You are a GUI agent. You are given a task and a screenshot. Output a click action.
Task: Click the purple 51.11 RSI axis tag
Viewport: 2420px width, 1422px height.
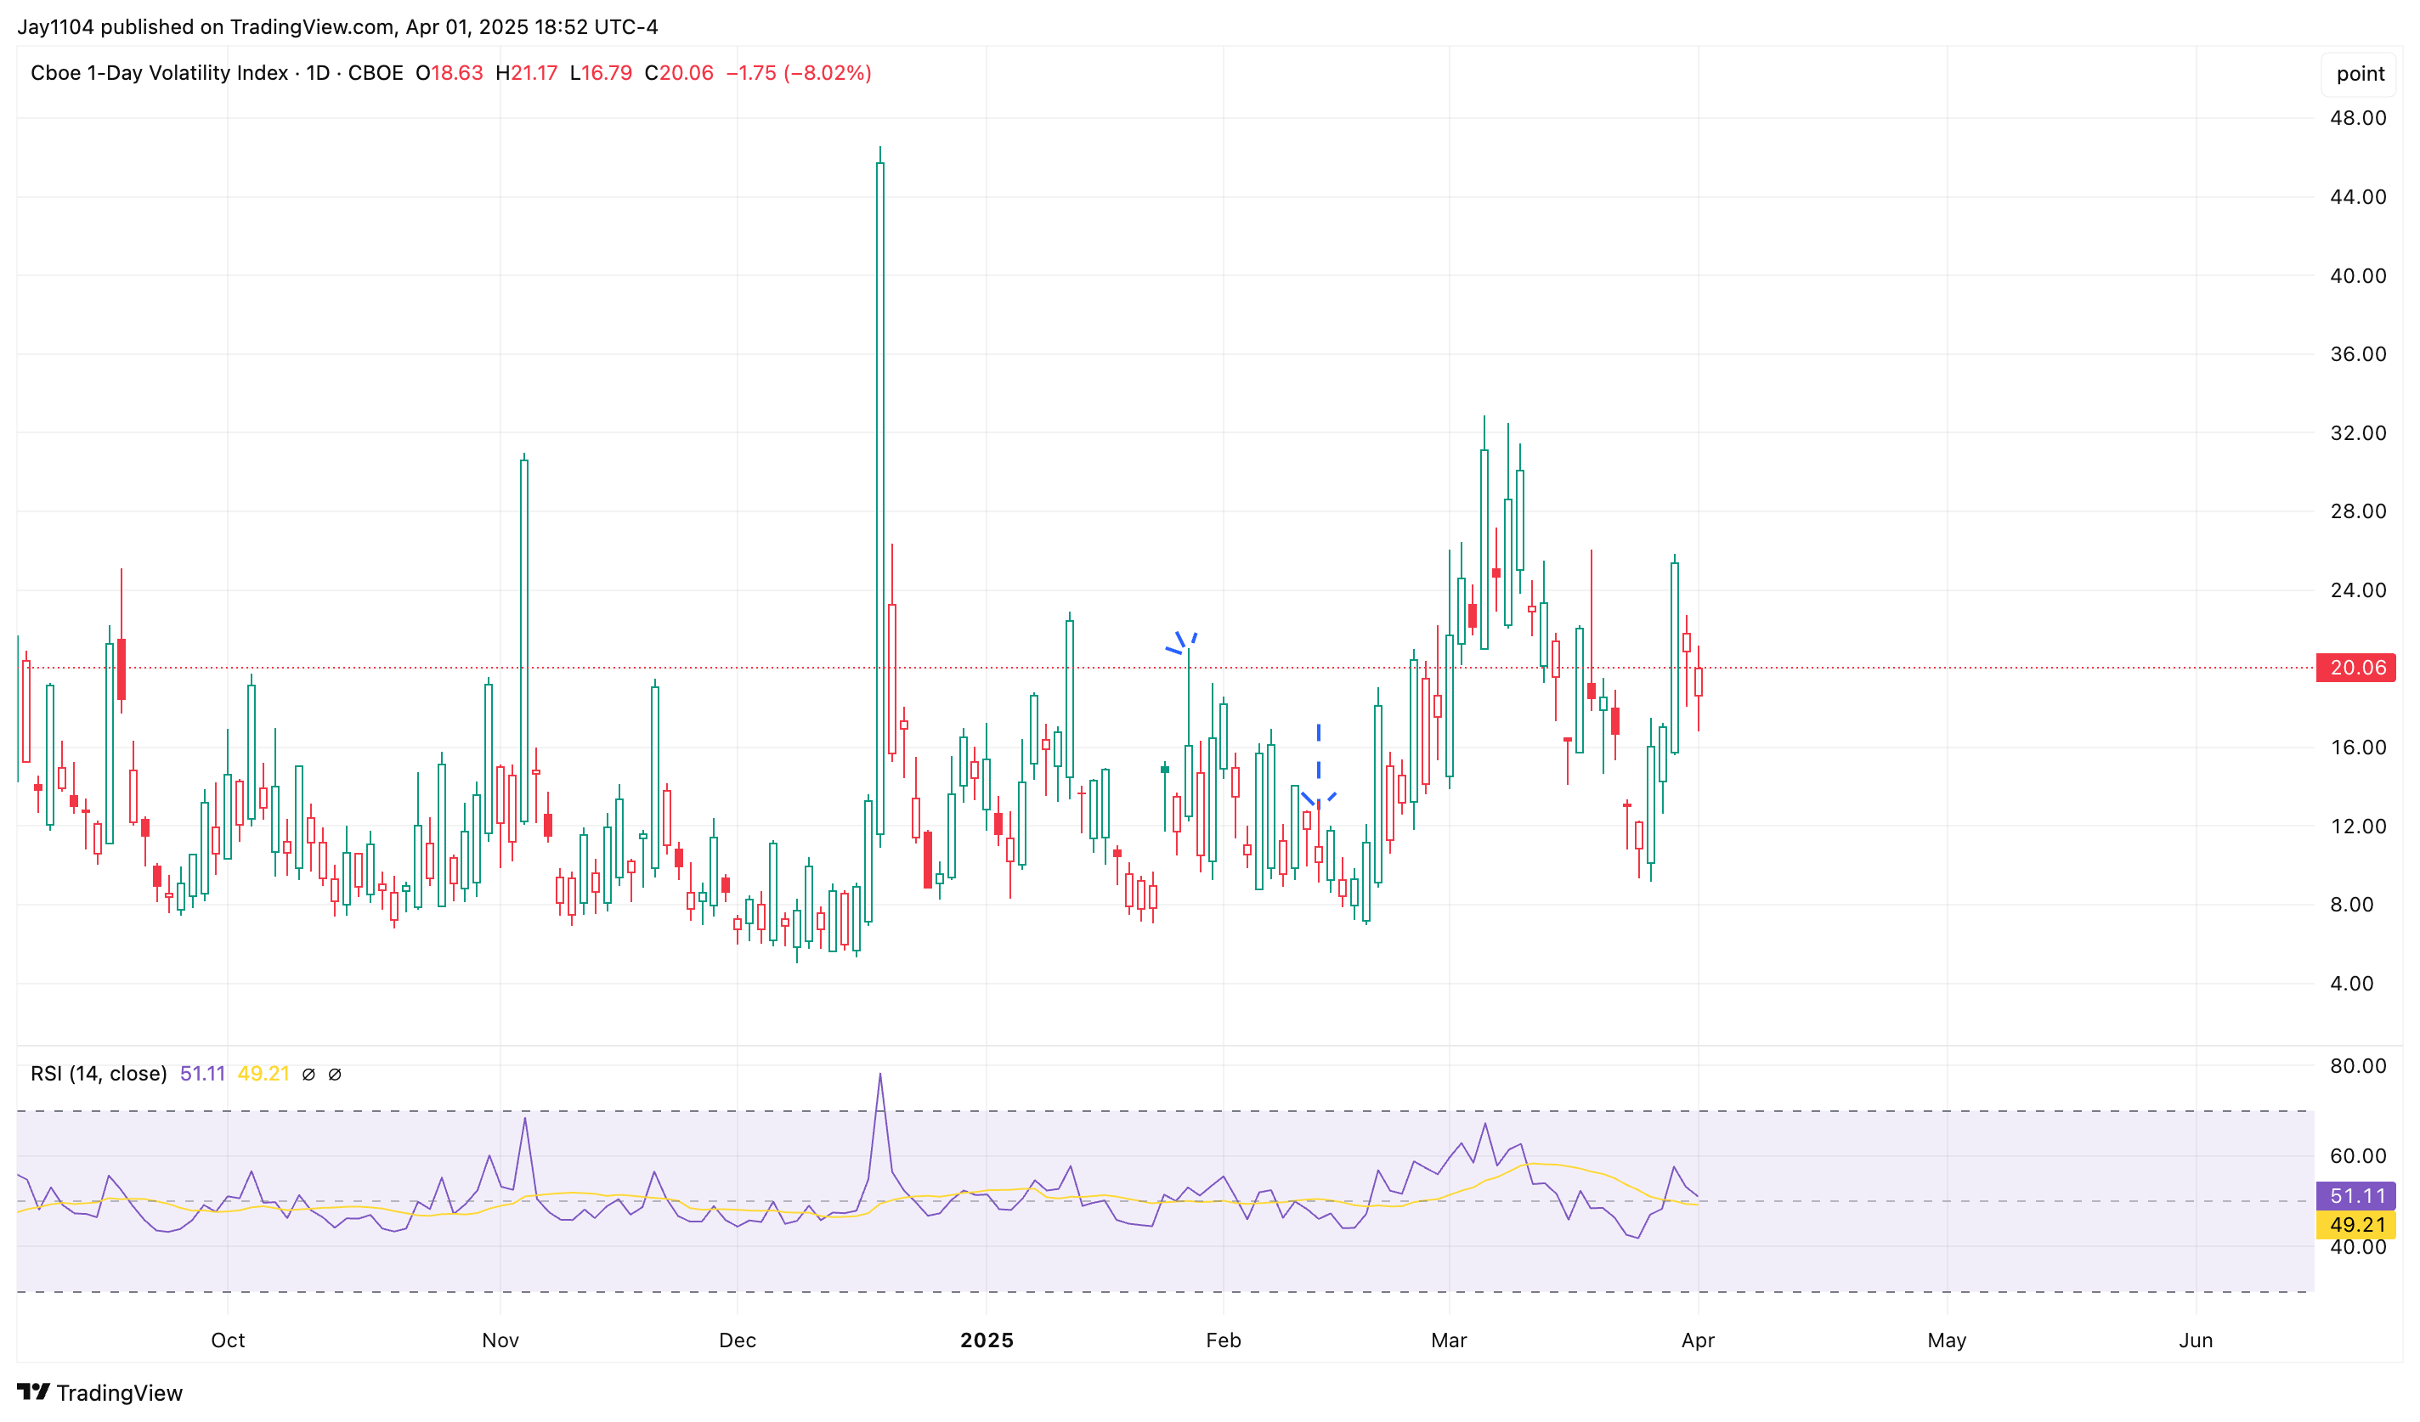2355,1195
